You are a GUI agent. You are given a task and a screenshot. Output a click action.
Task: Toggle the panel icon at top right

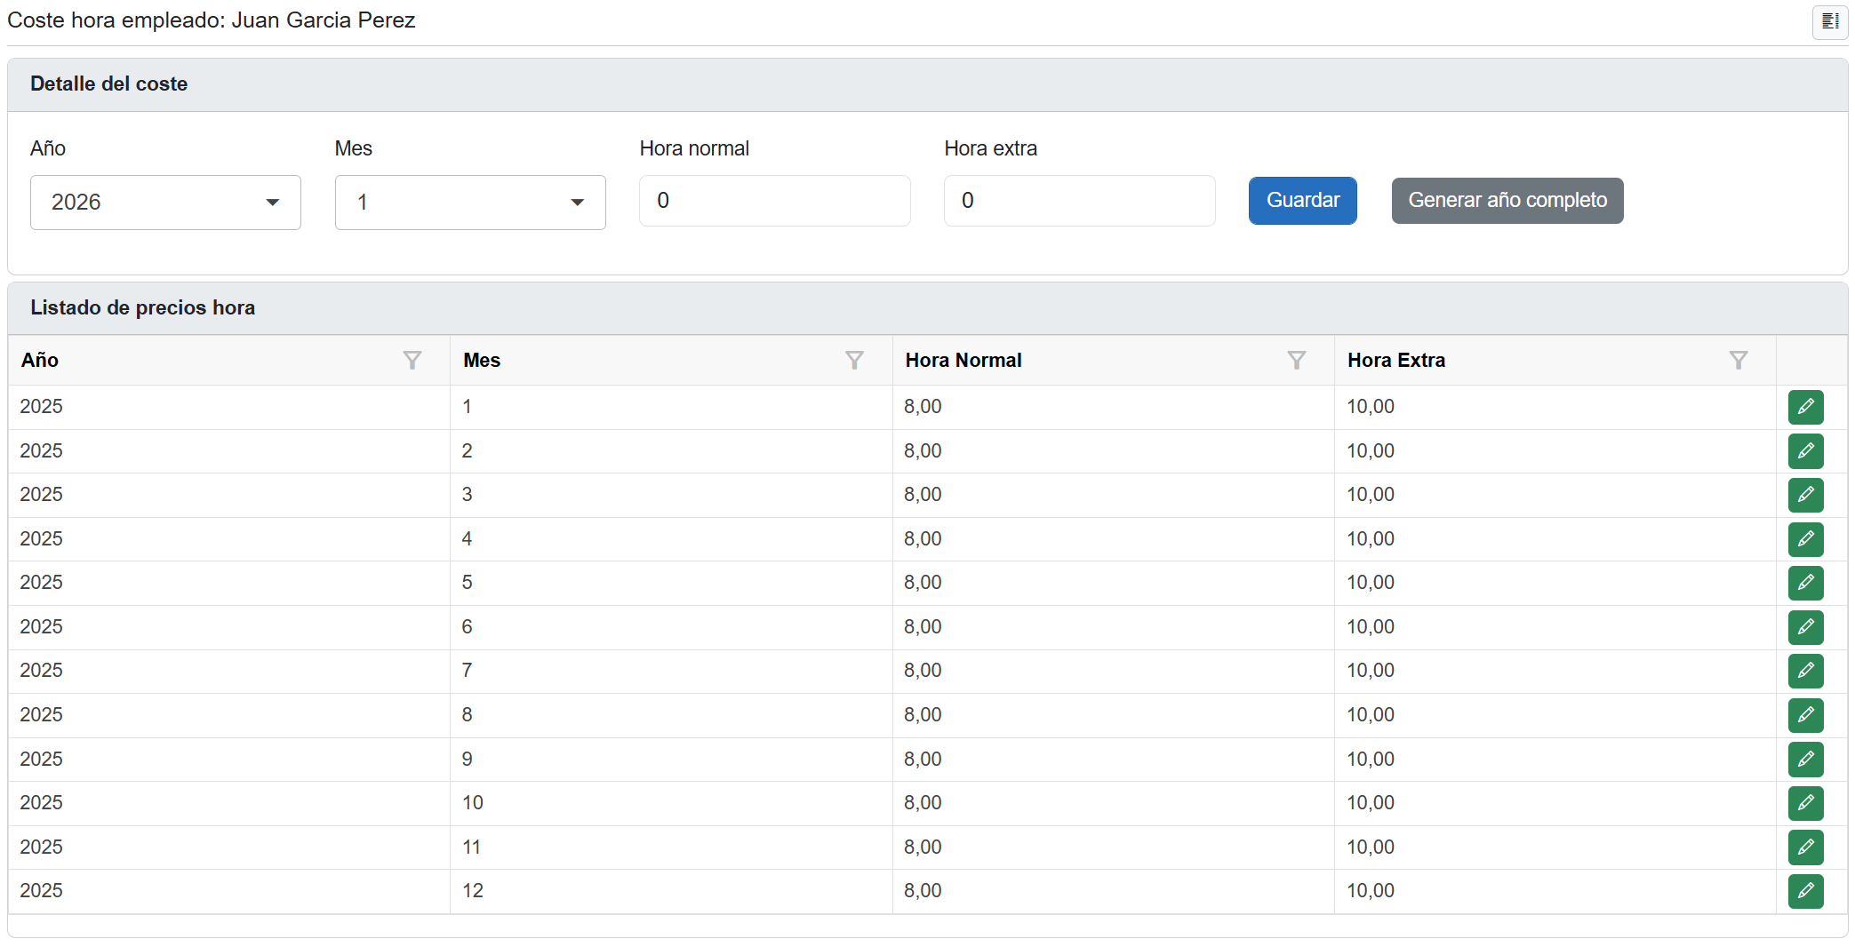click(1829, 21)
